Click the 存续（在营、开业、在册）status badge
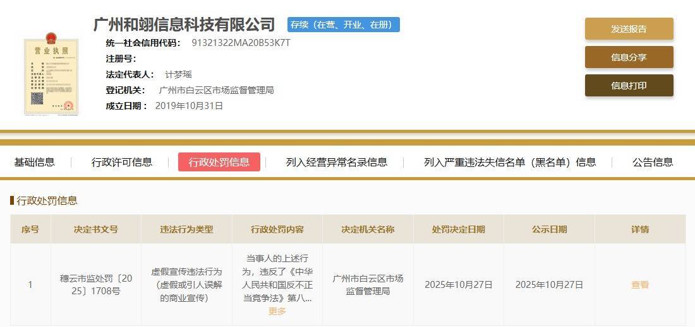 pyautogui.click(x=344, y=25)
